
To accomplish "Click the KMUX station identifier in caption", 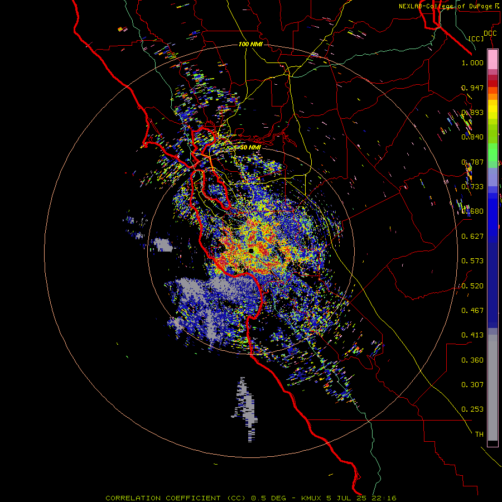I will pyautogui.click(x=312, y=498).
